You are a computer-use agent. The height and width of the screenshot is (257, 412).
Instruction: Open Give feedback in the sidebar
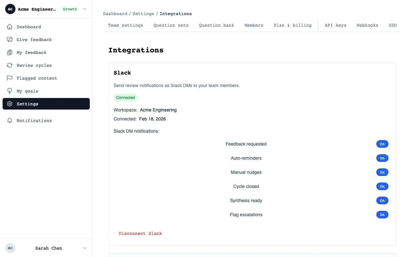(x=46, y=40)
